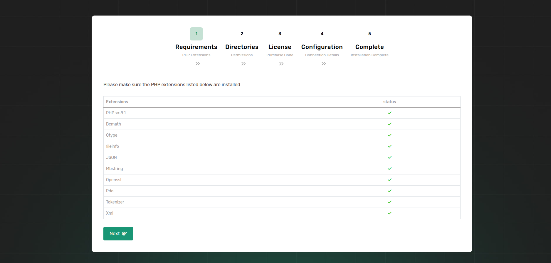
Task: Select the highlighted step 1 badge
Action: point(196,34)
